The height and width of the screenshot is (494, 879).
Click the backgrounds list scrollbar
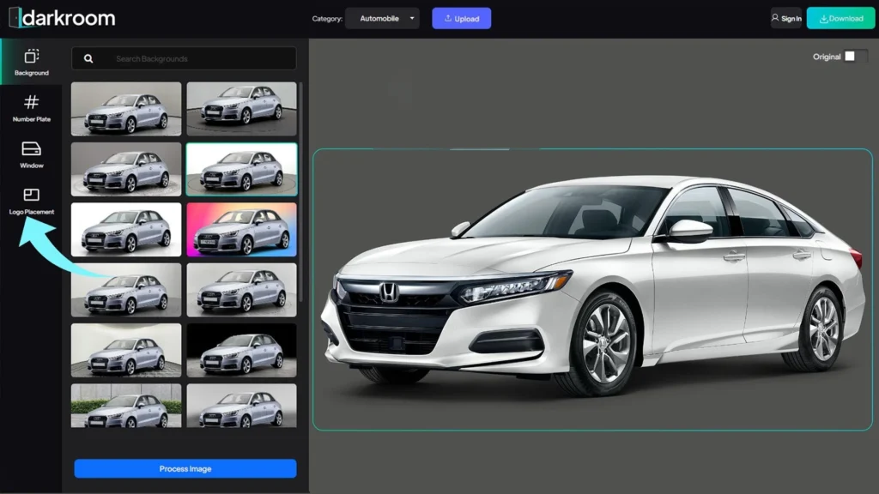click(301, 193)
